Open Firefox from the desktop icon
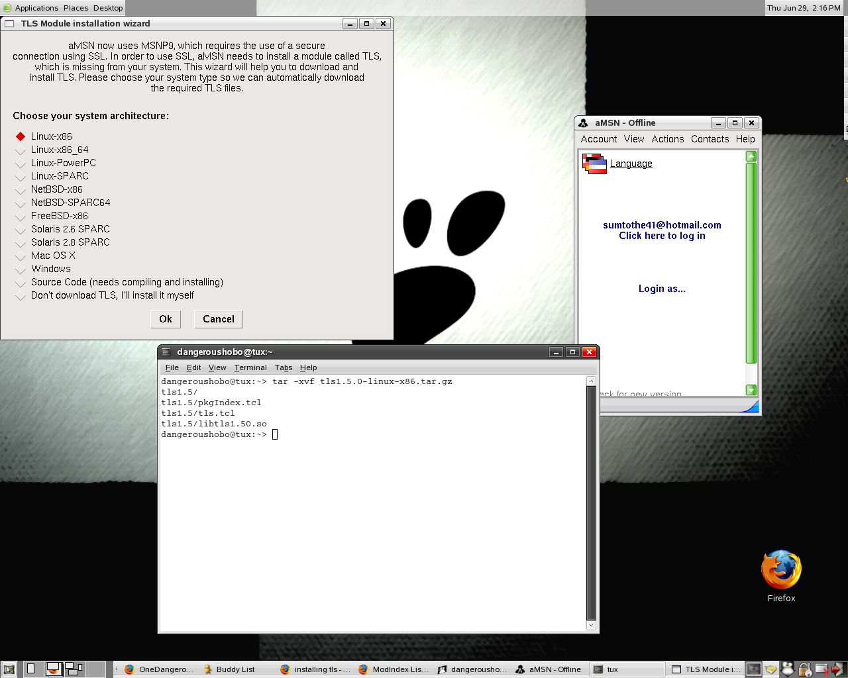The width and height of the screenshot is (848, 678). (781, 570)
